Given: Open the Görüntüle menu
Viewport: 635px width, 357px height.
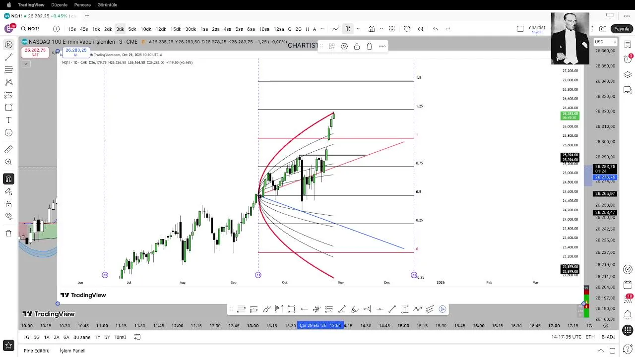Looking at the screenshot, I should pos(107,4).
